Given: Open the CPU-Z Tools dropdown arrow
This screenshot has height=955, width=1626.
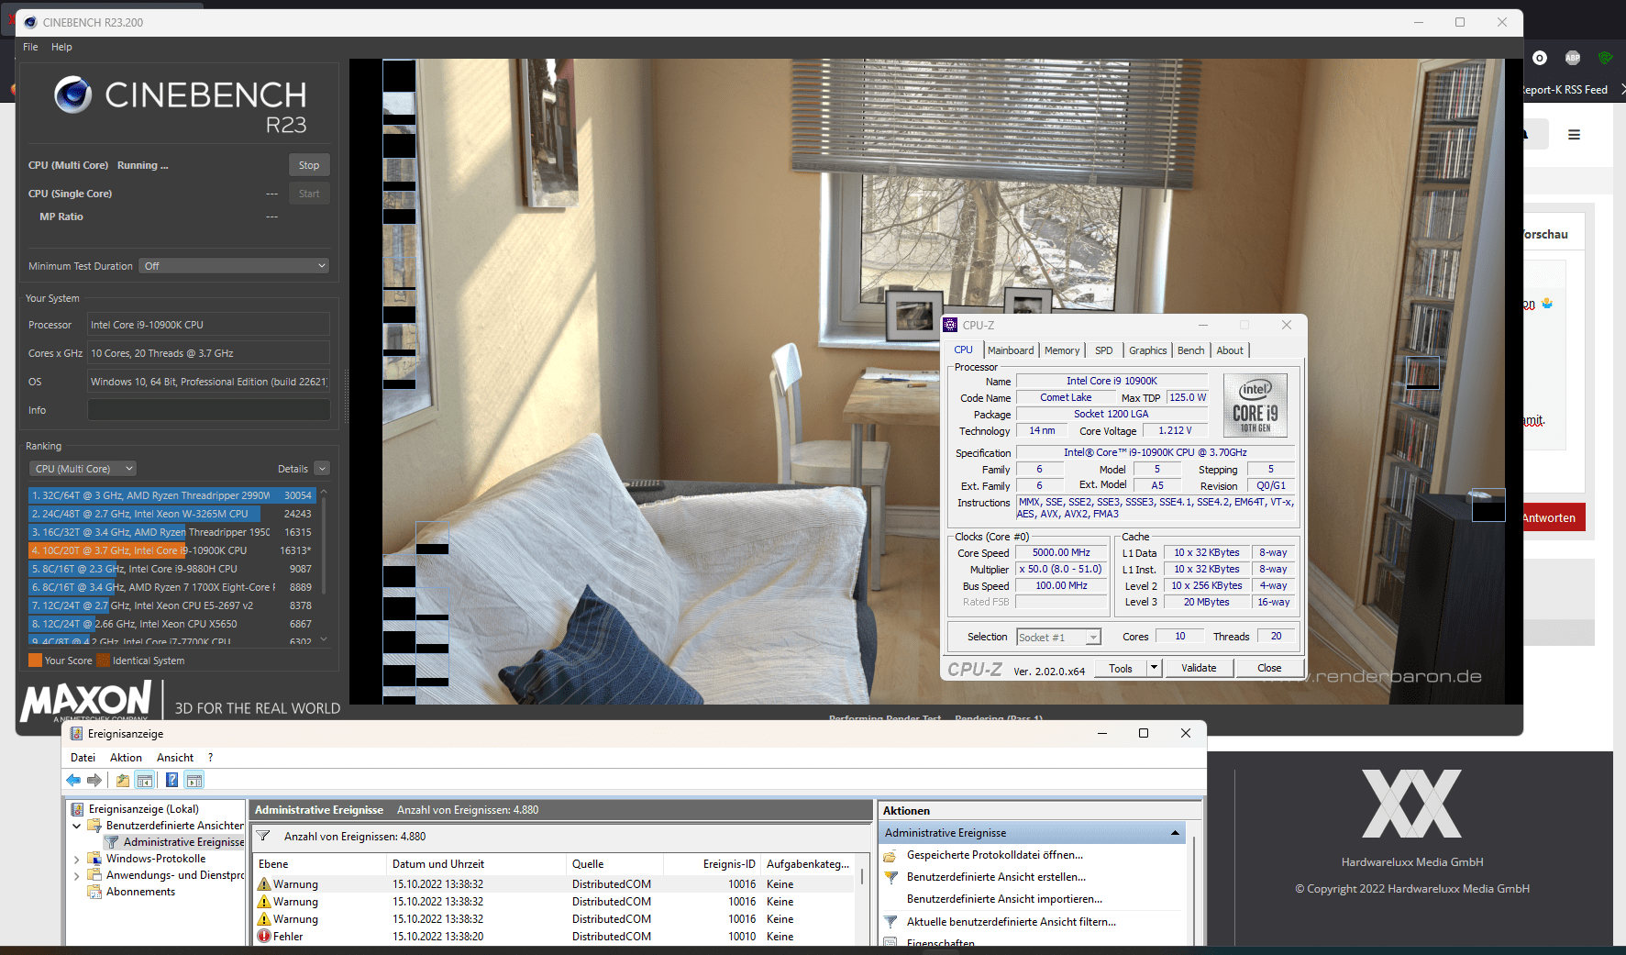Looking at the screenshot, I should [1154, 668].
